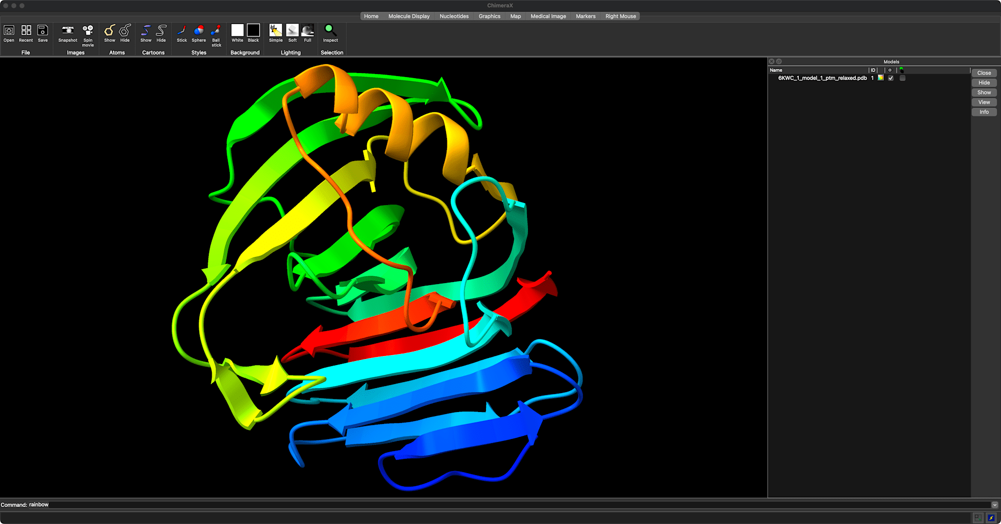
Task: Apply the Ball stick style
Action: pyautogui.click(x=216, y=30)
